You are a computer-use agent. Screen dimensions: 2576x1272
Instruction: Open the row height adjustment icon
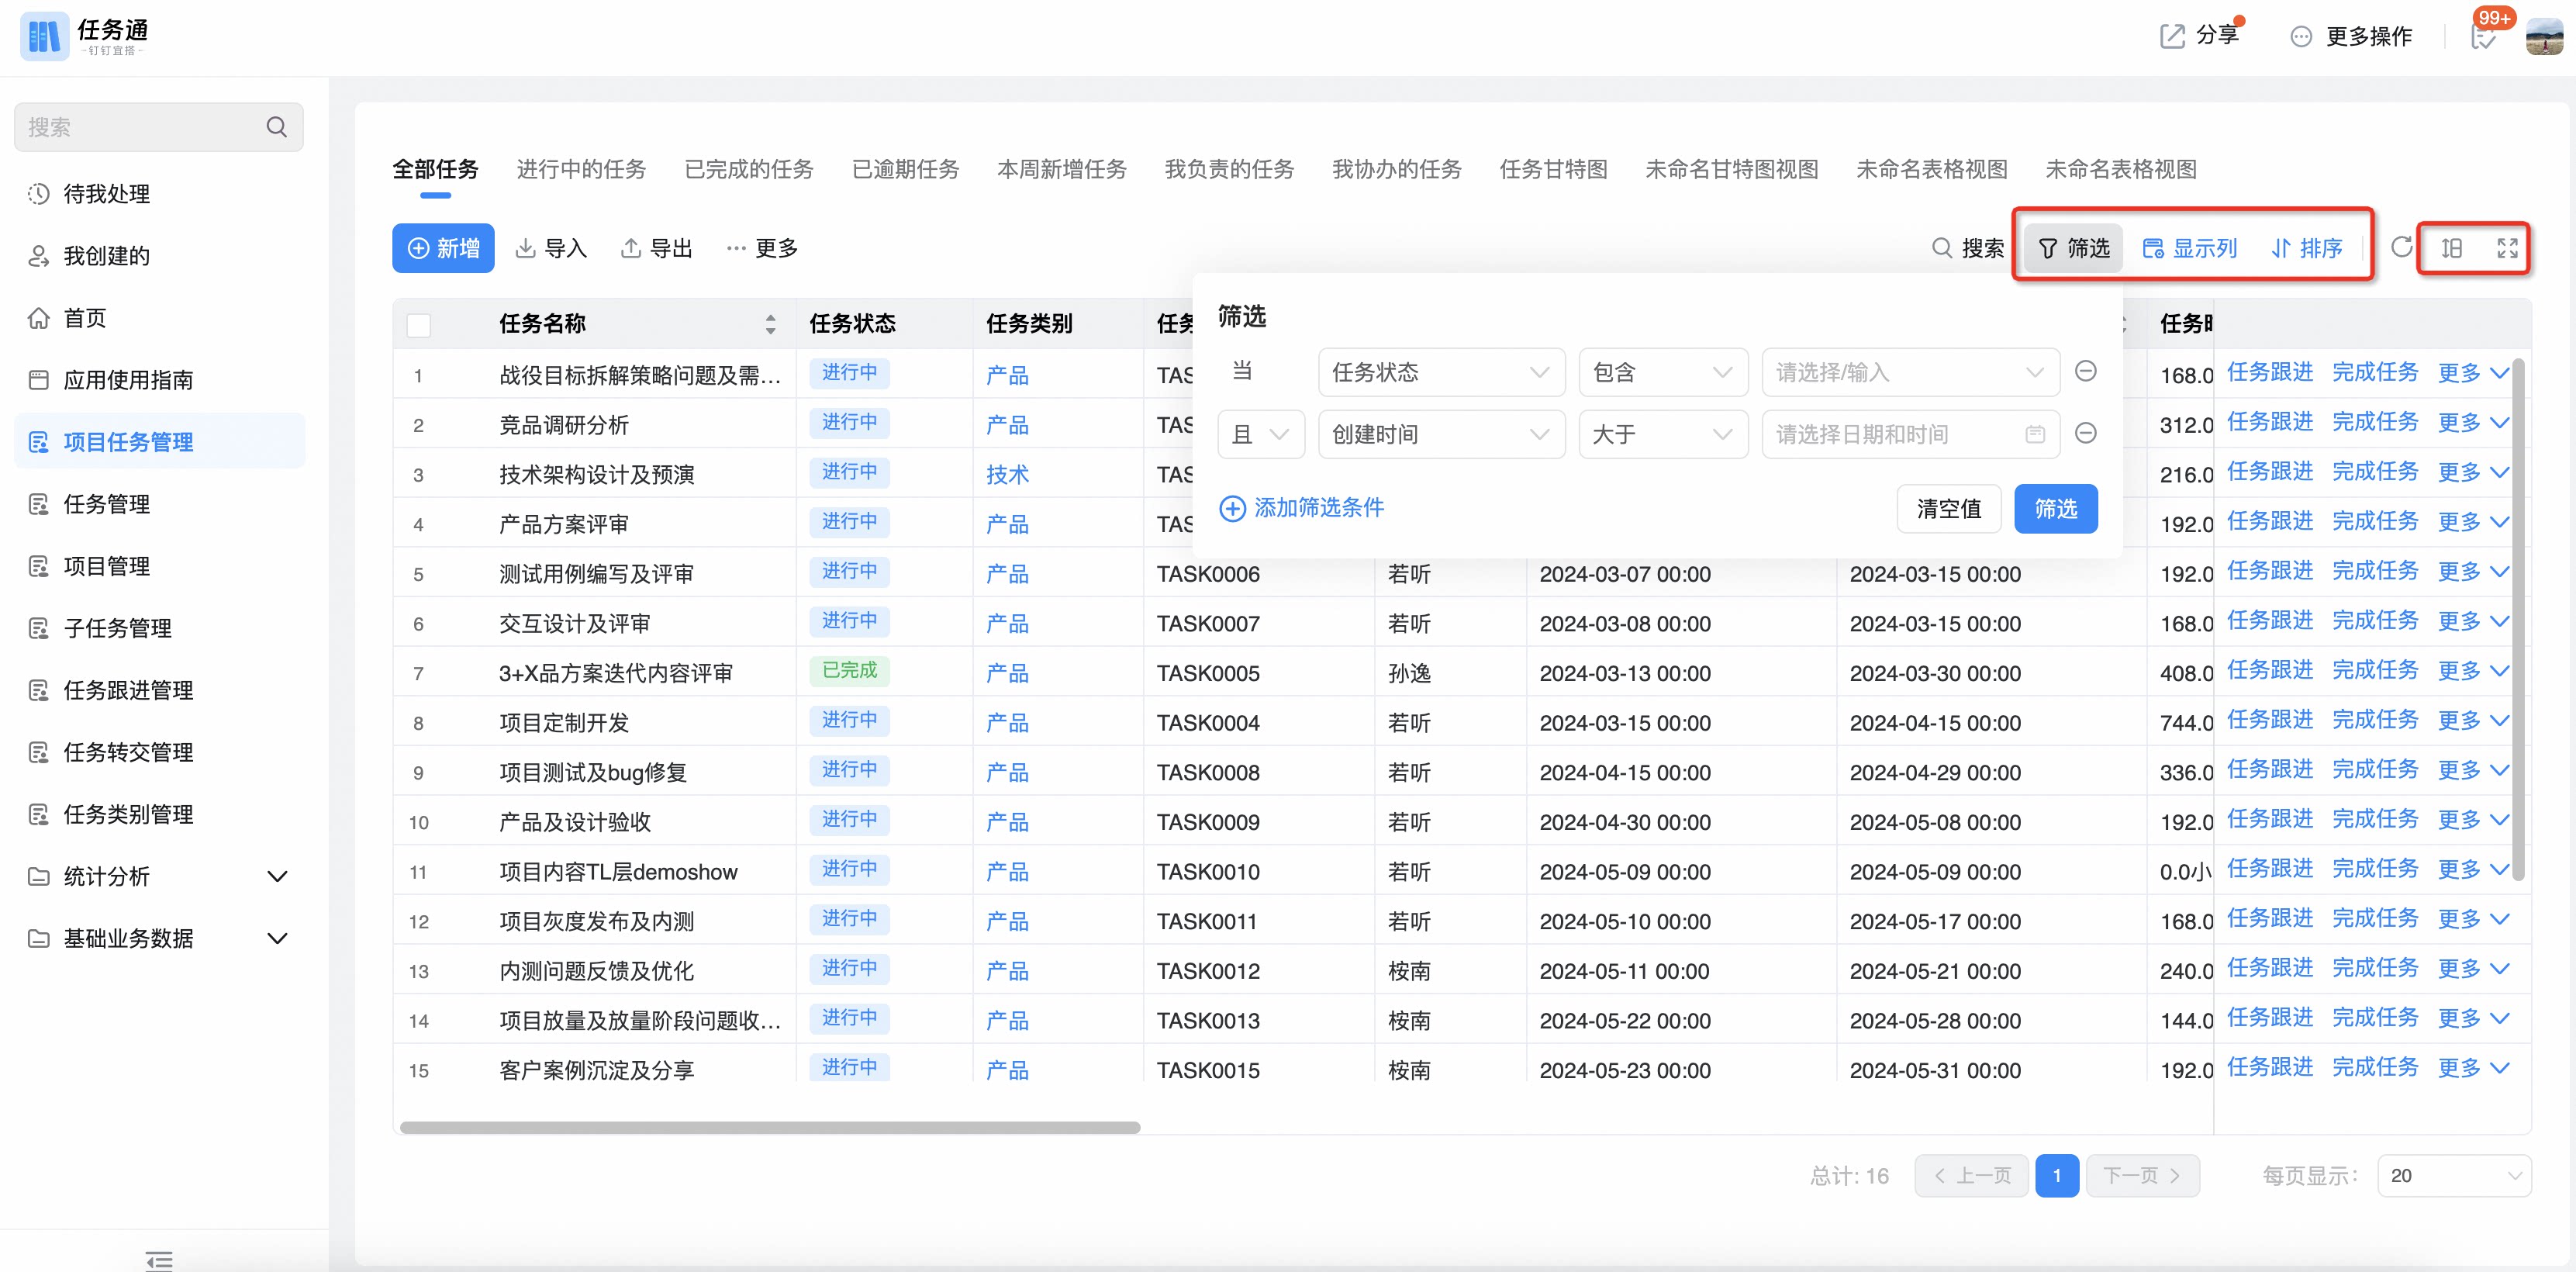pos(2451,248)
